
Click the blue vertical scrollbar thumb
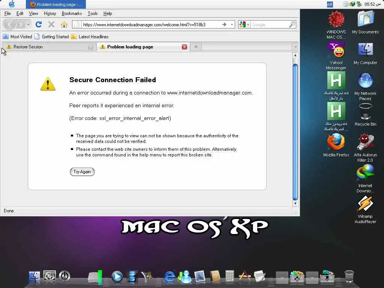point(295,132)
